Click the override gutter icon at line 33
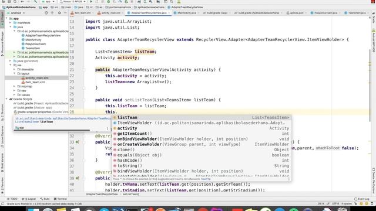376x211 pixels. (78, 142)
